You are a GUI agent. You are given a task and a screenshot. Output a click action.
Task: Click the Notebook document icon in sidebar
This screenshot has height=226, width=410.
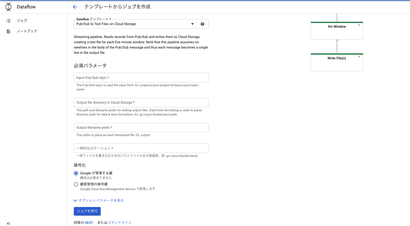tap(8, 31)
